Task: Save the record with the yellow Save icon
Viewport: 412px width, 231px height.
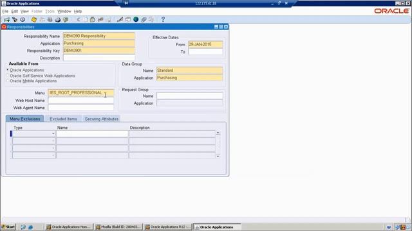Action: [34, 20]
